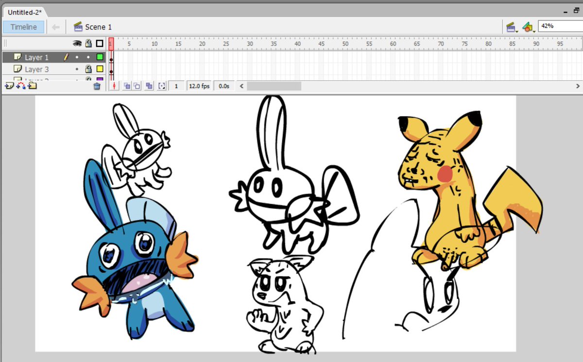Click the Scene 1 label
The height and width of the screenshot is (362, 583).
(99, 27)
